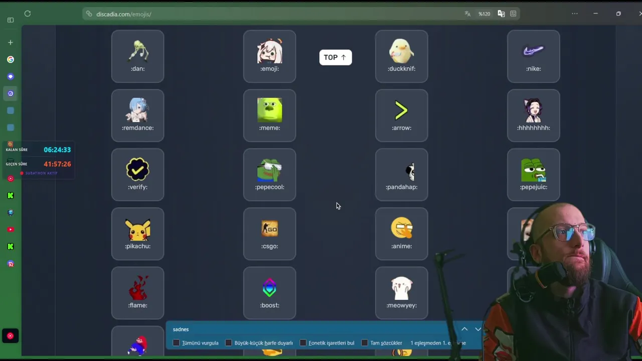Open the translate page icon in address bar
This screenshot has height=361, width=642.
tap(467, 14)
